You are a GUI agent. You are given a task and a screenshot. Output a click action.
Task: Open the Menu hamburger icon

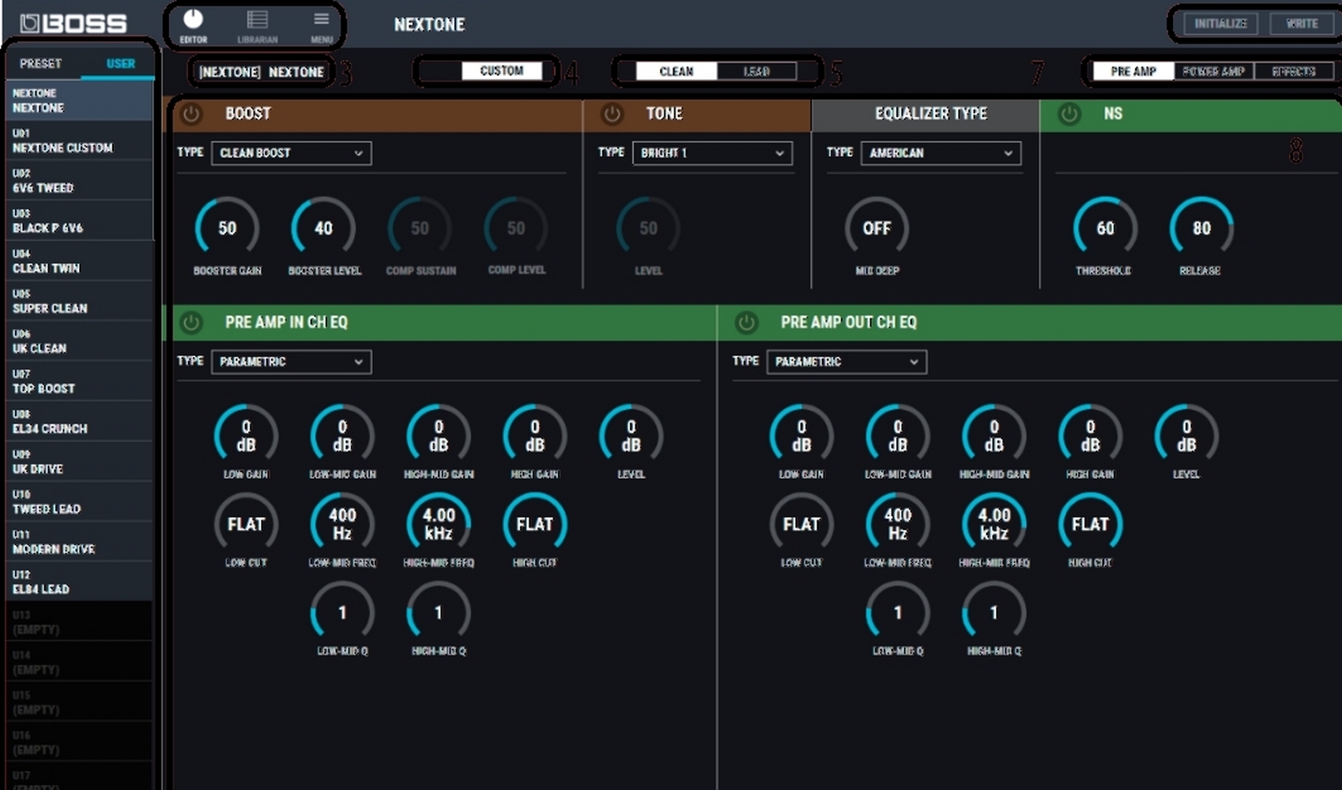pyautogui.click(x=321, y=25)
